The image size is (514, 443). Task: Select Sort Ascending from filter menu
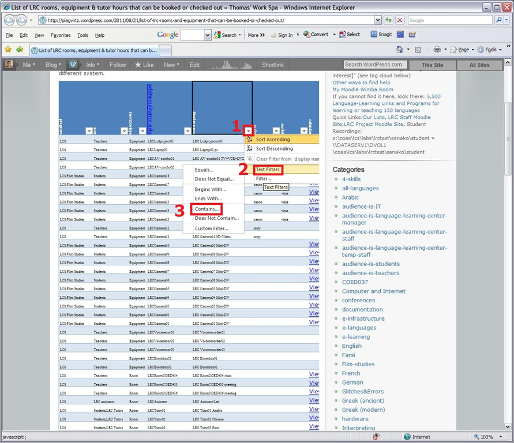click(x=273, y=140)
